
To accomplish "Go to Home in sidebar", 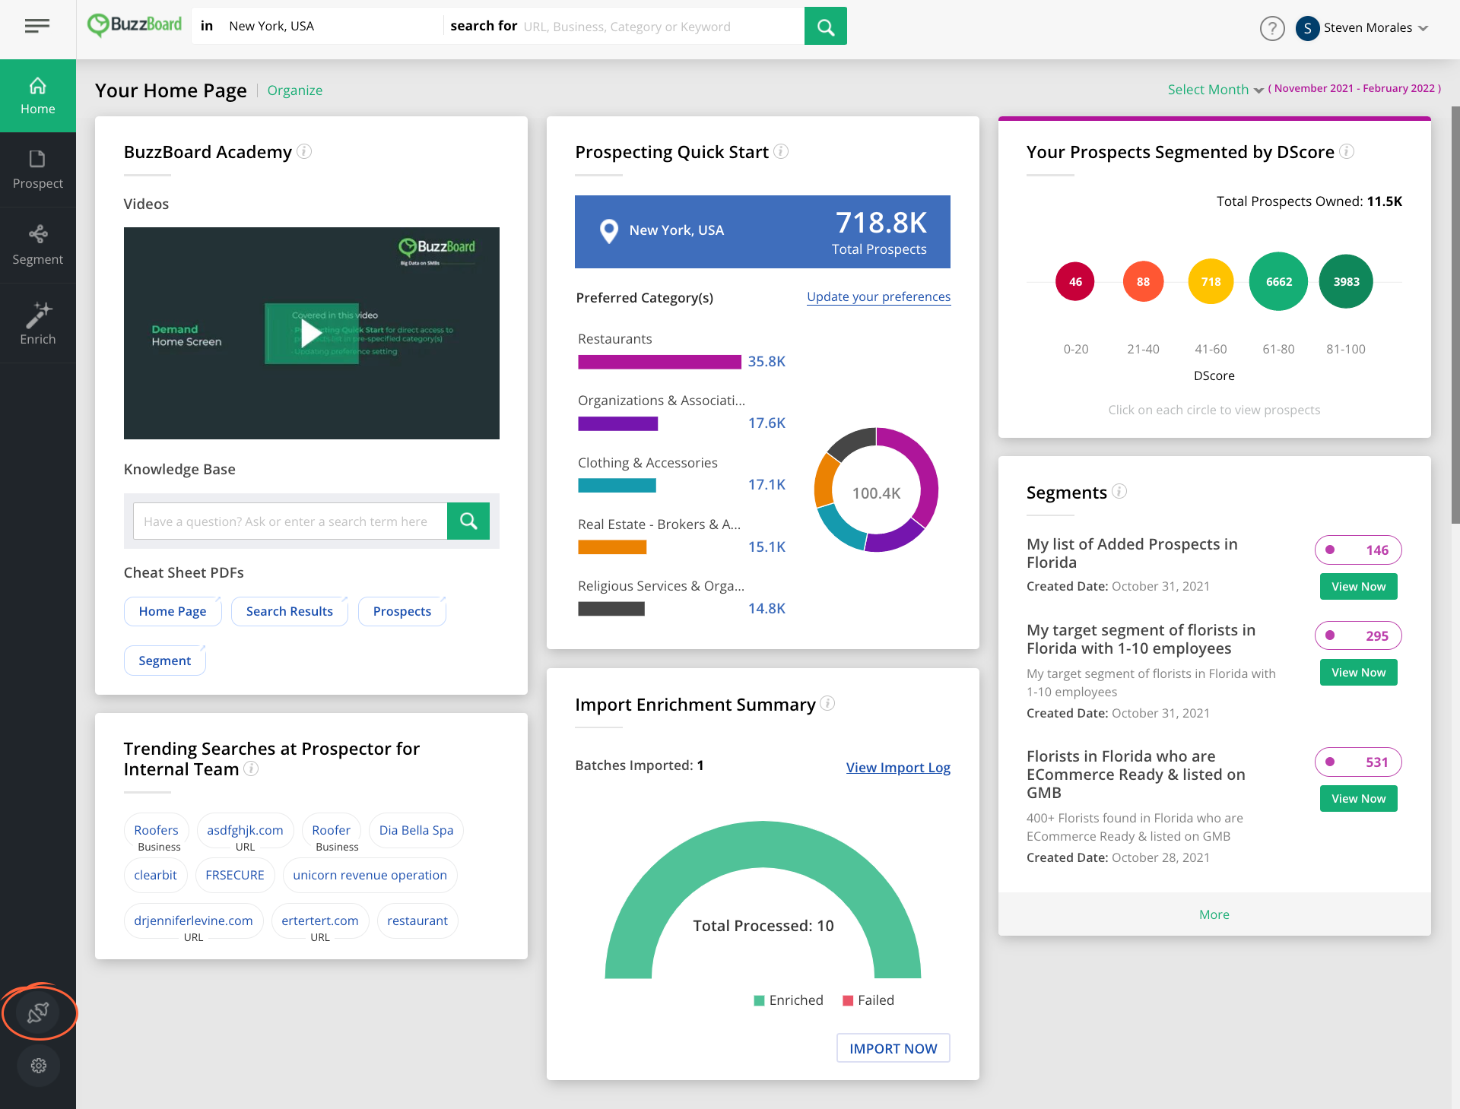I will tap(38, 96).
